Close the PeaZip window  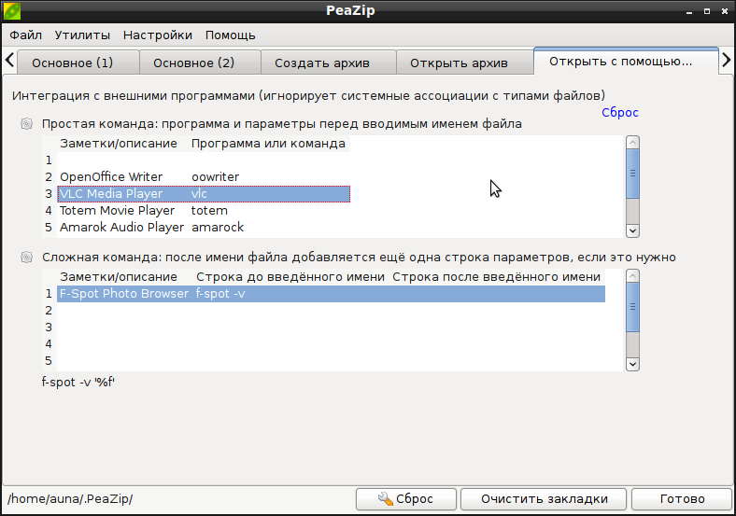(725, 11)
